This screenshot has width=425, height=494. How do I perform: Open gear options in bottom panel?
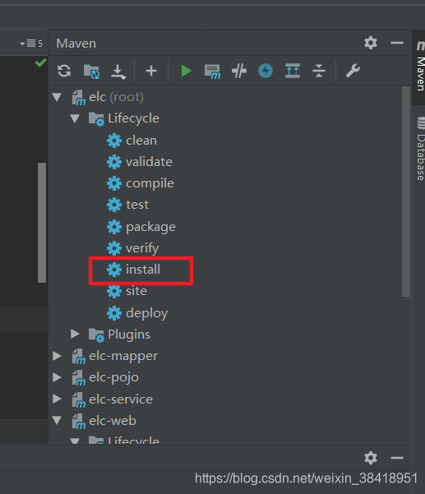[x=371, y=458]
